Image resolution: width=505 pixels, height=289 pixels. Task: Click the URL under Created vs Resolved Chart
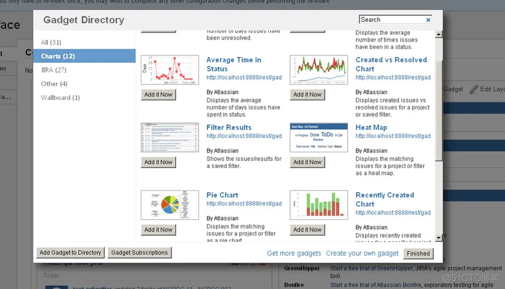click(x=393, y=78)
